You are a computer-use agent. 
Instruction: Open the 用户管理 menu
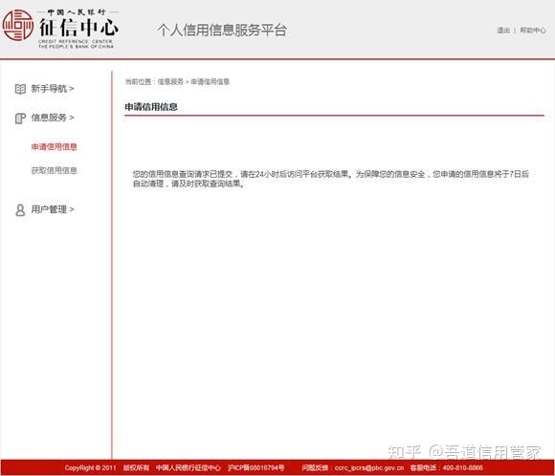tap(49, 209)
